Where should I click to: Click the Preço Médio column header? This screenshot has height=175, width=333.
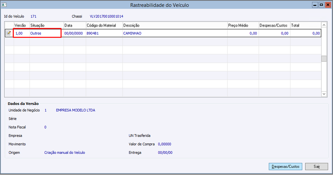pos(243,25)
